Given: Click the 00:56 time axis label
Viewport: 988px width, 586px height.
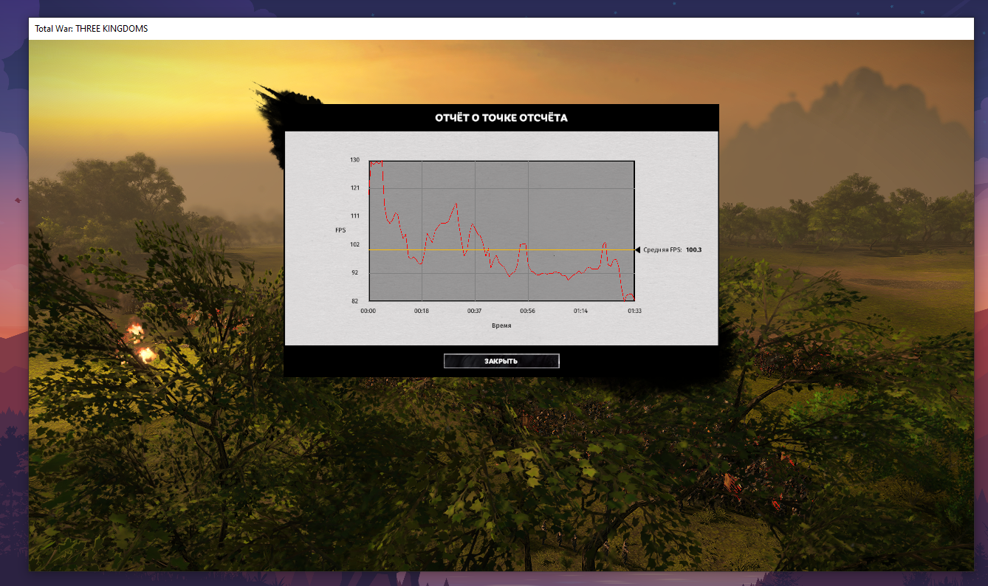Looking at the screenshot, I should coord(528,311).
